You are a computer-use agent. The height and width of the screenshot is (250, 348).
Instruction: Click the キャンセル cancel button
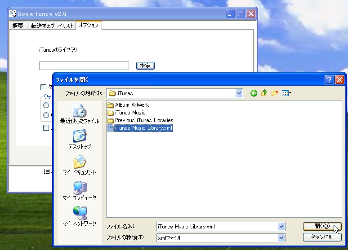(322, 237)
